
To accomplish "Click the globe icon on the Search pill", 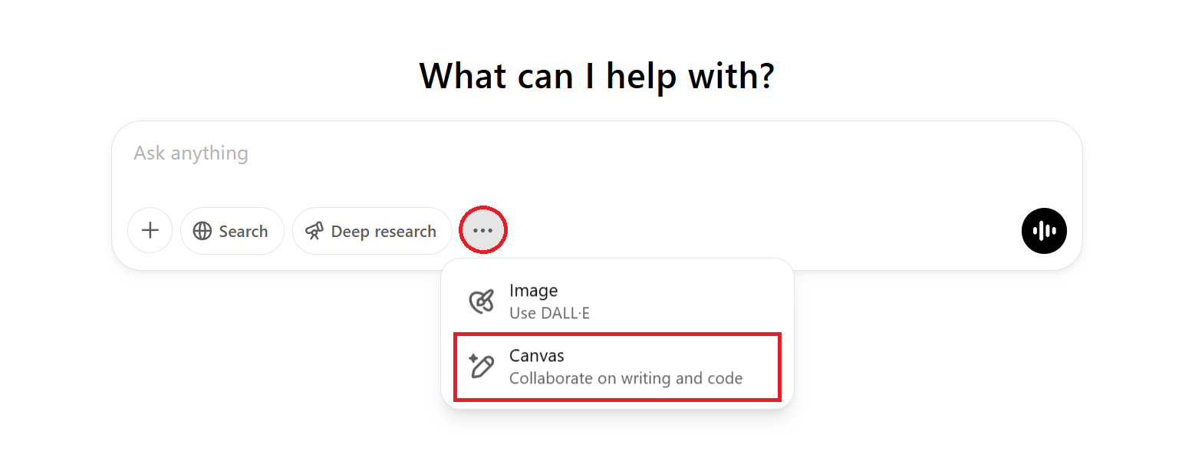I will tap(202, 230).
